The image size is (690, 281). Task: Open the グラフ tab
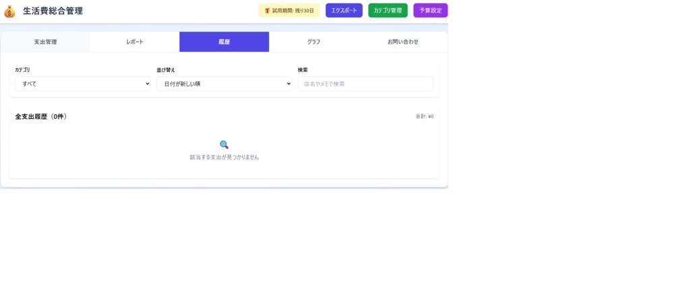[x=313, y=42]
